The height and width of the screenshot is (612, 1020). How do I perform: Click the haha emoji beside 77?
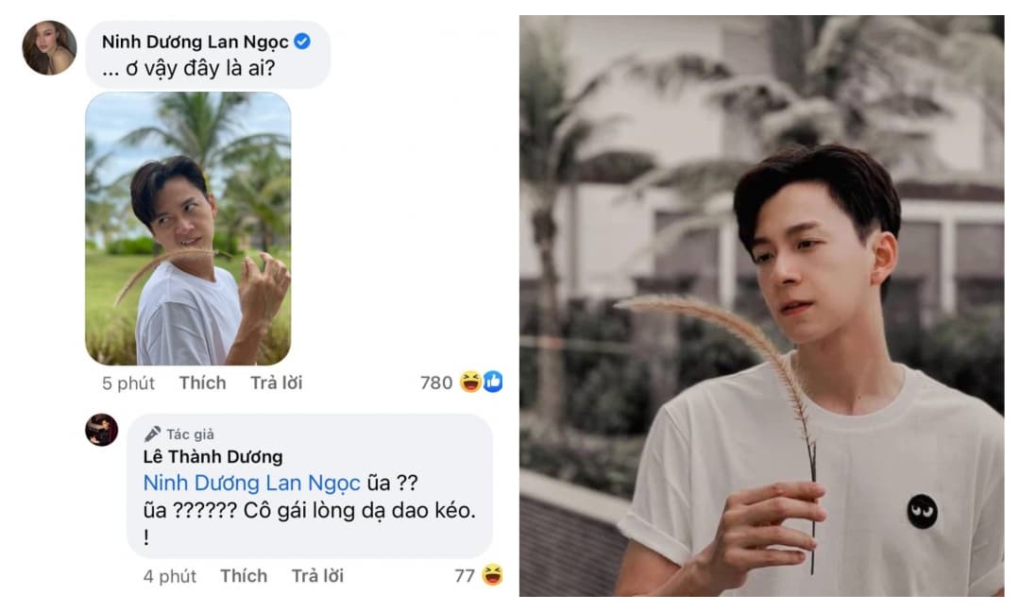(491, 575)
